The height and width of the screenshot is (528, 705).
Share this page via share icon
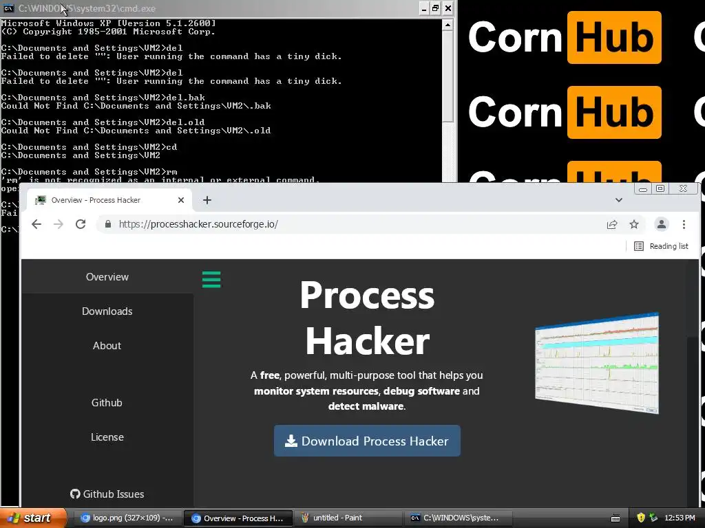click(612, 225)
